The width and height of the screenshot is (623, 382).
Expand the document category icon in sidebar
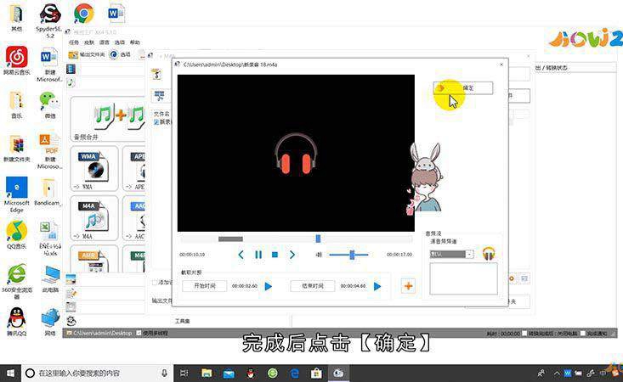[71, 293]
